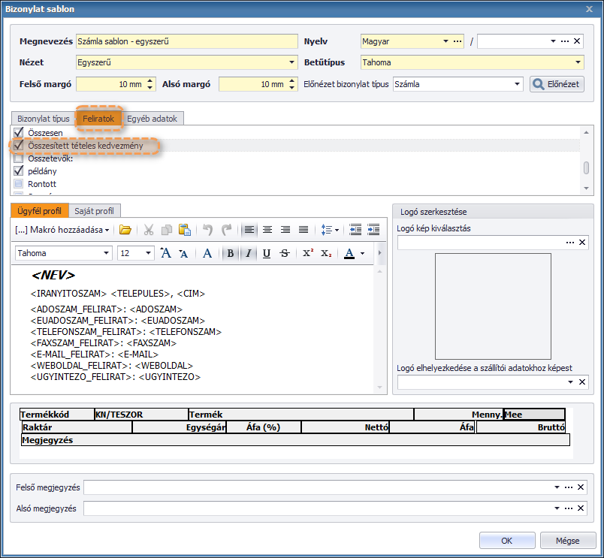
Task: Toggle superscript formatting
Action: pyautogui.click(x=308, y=254)
